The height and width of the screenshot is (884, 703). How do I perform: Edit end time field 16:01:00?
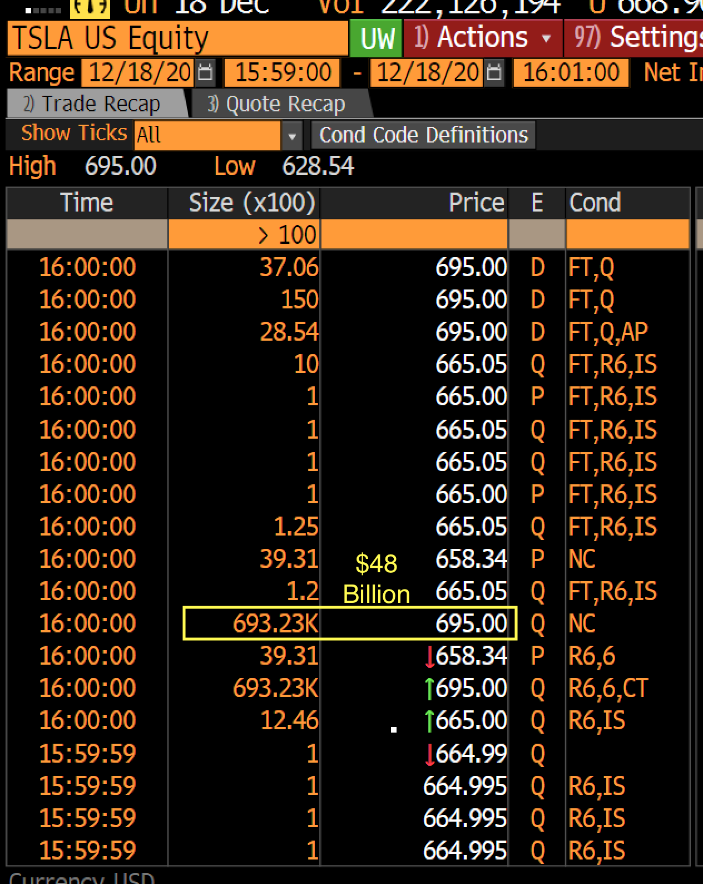571,73
